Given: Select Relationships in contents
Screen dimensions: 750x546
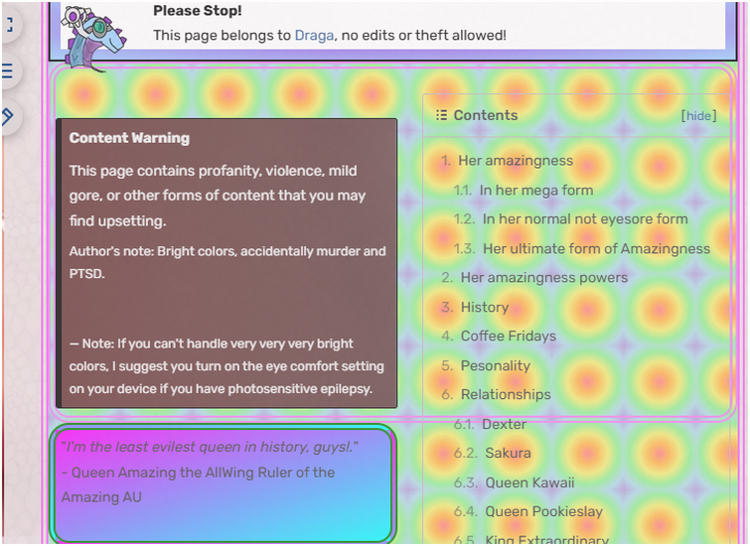Looking at the screenshot, I should coord(506,394).
